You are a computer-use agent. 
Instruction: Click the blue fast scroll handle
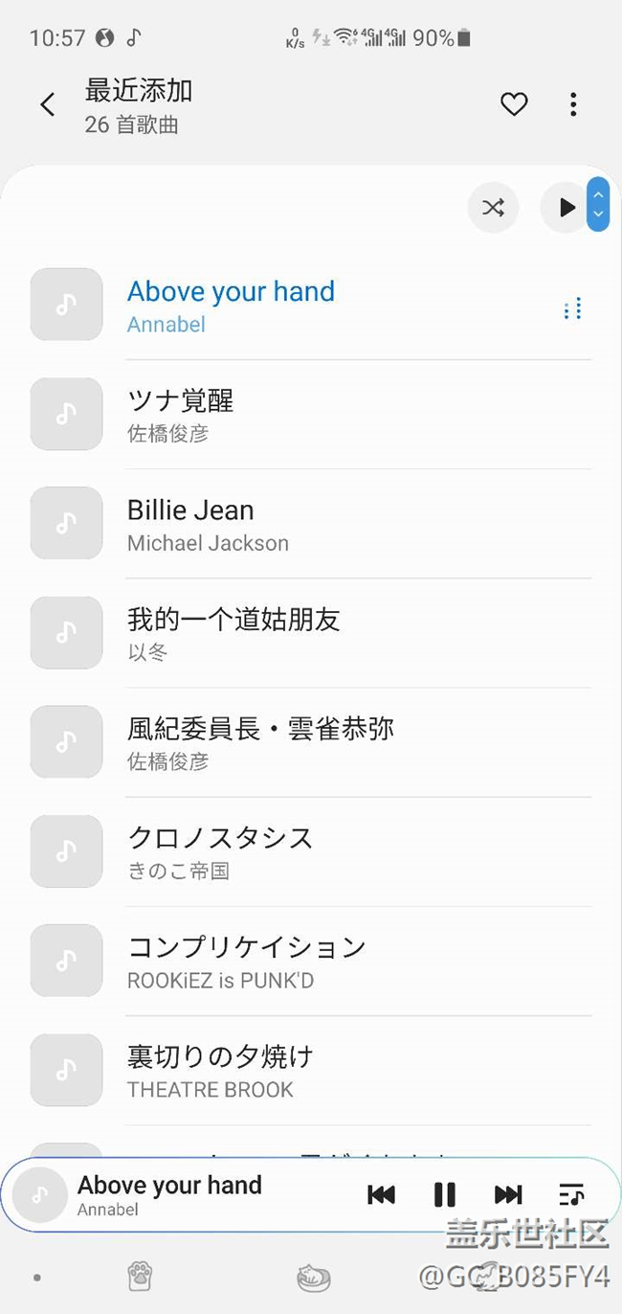(x=598, y=205)
